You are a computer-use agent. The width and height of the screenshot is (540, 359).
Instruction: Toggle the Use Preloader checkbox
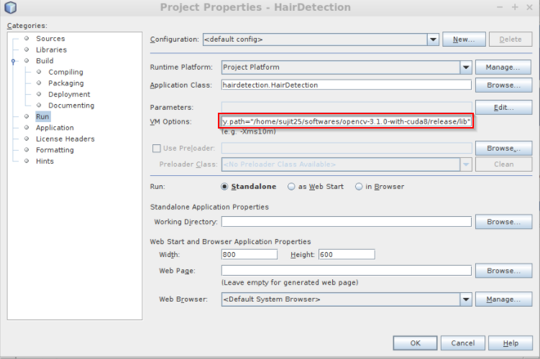tap(156, 148)
